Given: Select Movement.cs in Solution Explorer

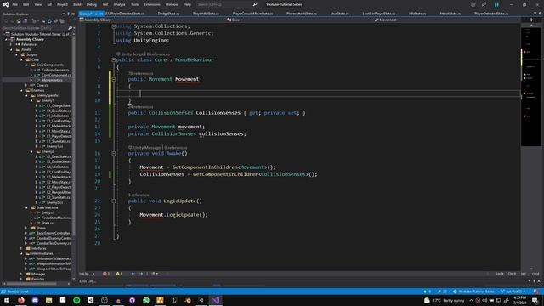Looking at the screenshot, I should [x=52, y=80].
